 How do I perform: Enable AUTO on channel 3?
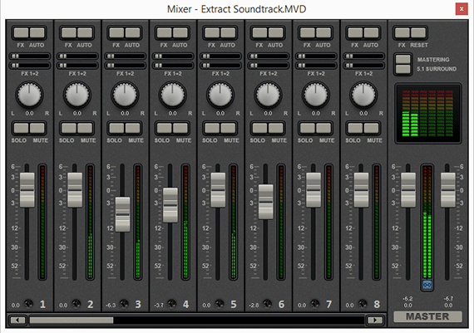coord(132,32)
